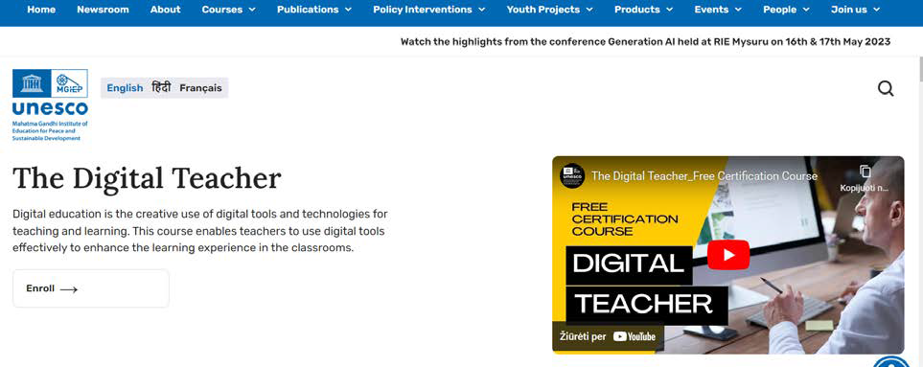This screenshot has width=923, height=367.
Task: Expand the Events dropdown menu
Action: [718, 10]
